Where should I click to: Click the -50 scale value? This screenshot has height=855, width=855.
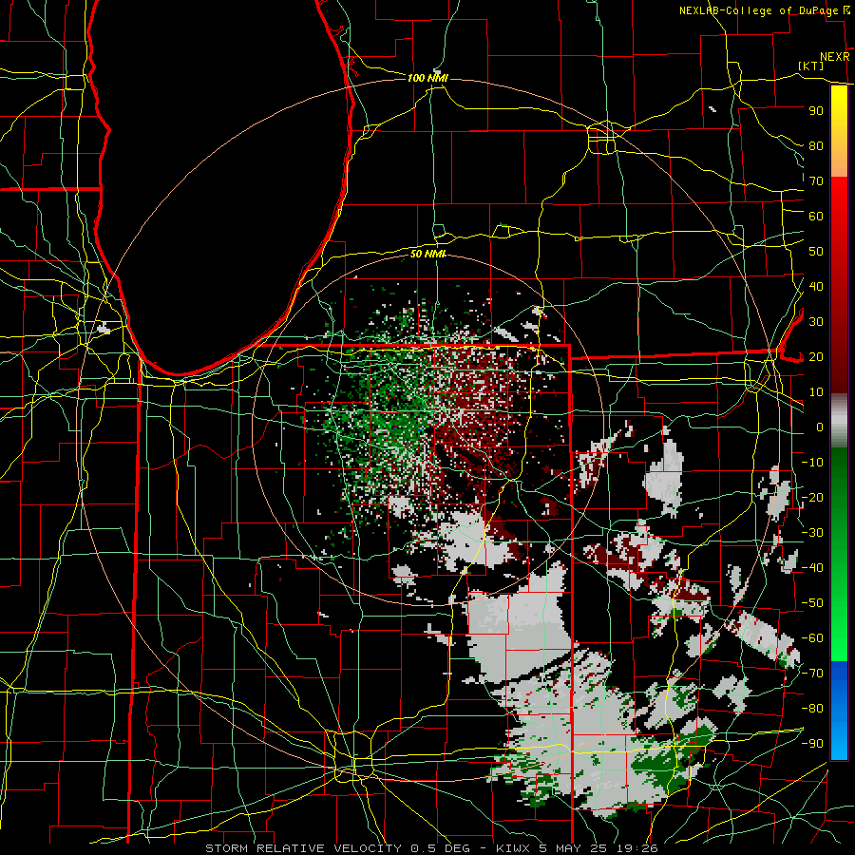[812, 603]
